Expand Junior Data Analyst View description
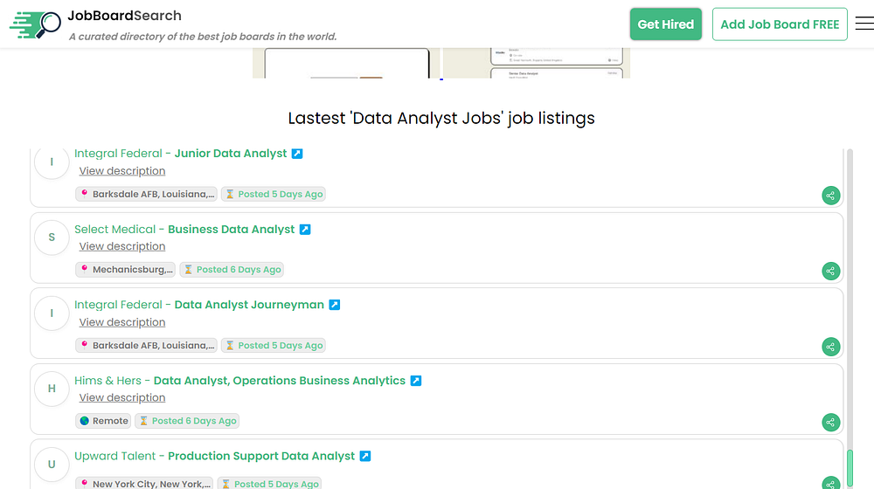874x489 pixels. click(x=122, y=171)
